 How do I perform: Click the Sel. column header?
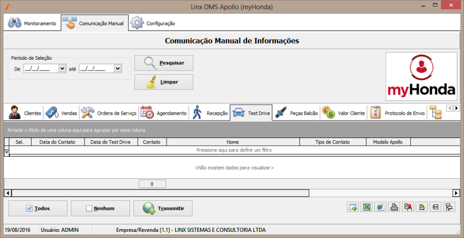(20, 142)
